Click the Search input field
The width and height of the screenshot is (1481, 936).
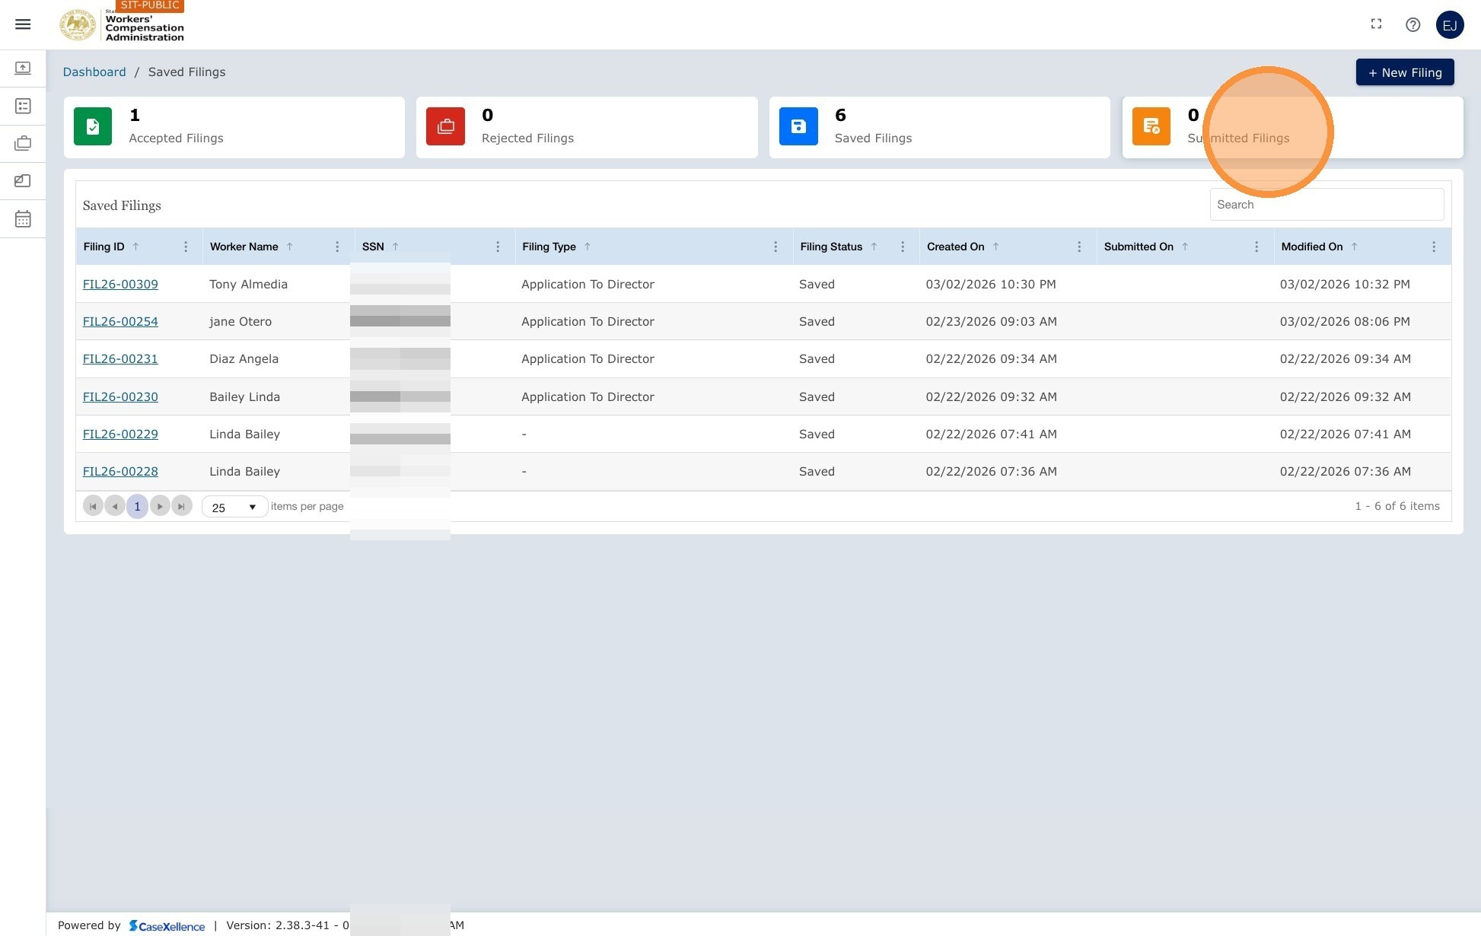pyautogui.click(x=1327, y=205)
